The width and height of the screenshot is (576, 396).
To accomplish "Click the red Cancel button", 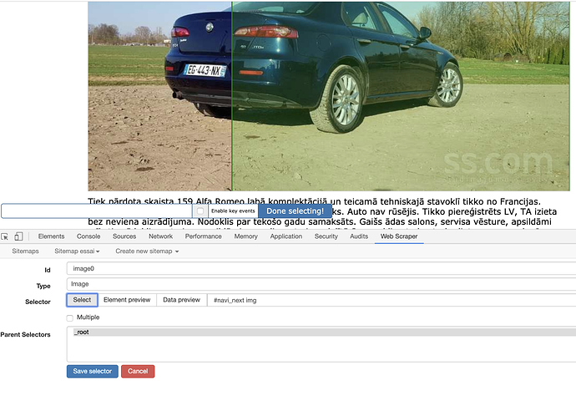I will 138,371.
